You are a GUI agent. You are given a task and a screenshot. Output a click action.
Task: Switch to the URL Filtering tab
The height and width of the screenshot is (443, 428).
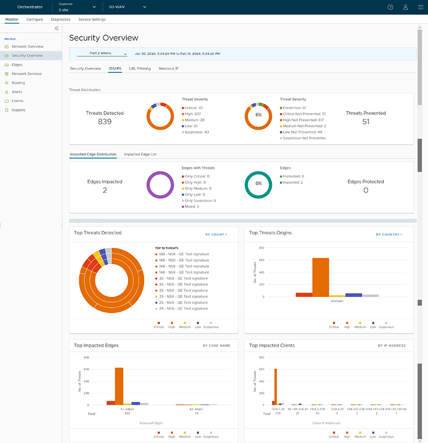(140, 68)
